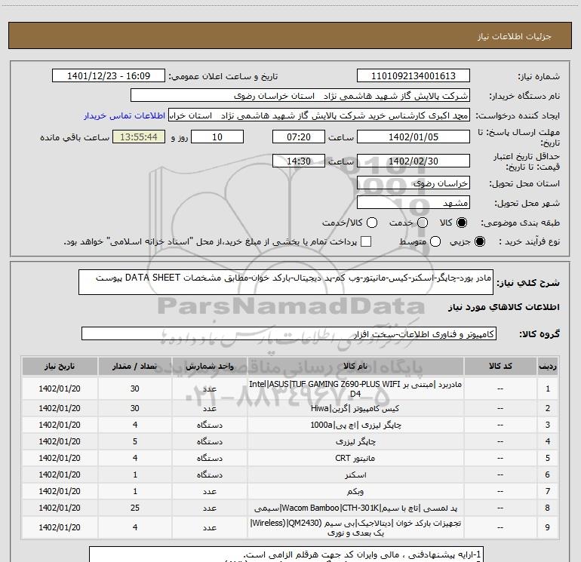Click the goods group کامپیوتر و فناوری field
Image resolution: width=581 pixels, height=562 pixels.
click(x=288, y=333)
